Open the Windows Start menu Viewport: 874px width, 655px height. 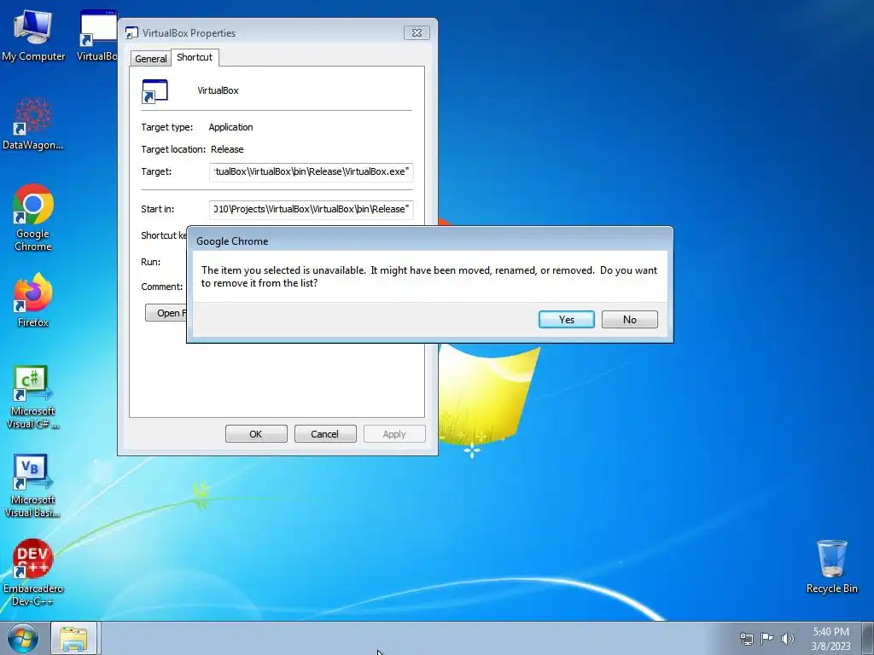pos(23,638)
